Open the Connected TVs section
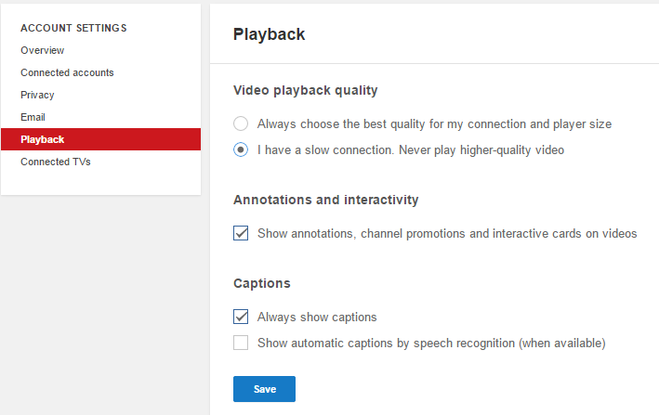This screenshot has width=659, height=415. [56, 162]
